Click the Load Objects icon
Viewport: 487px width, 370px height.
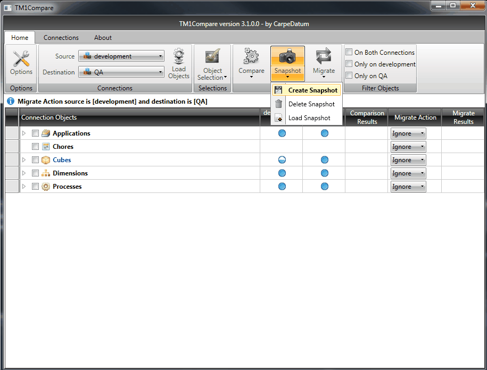point(179,56)
